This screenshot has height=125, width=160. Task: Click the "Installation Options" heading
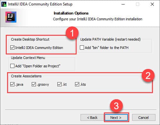(x=71, y=13)
